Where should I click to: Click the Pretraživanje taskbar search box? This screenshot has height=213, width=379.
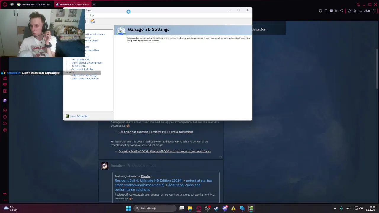pyautogui.click(x=154, y=208)
